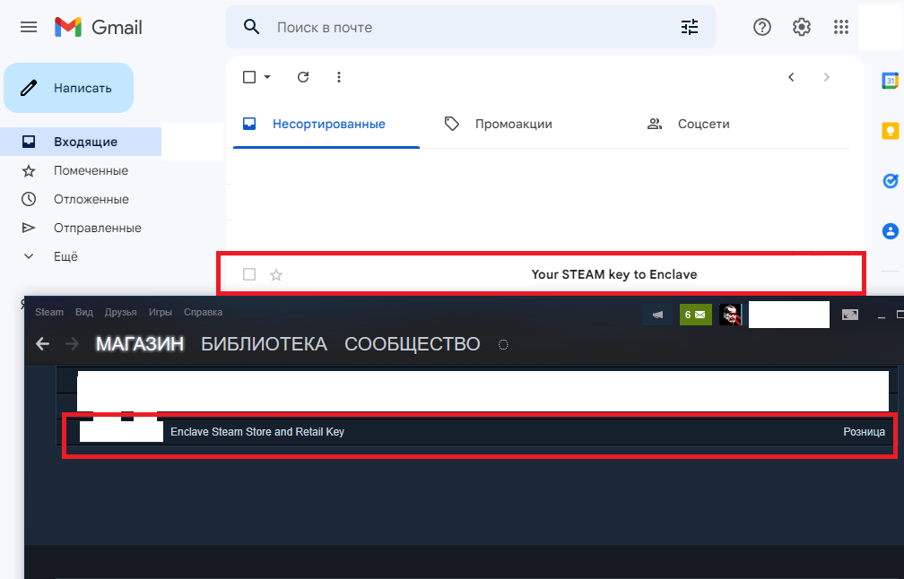Tick the select-all checkbox in Gmail toolbar
This screenshot has width=904, height=579.
point(249,77)
